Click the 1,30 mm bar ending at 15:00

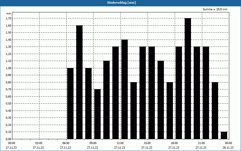(142, 93)
